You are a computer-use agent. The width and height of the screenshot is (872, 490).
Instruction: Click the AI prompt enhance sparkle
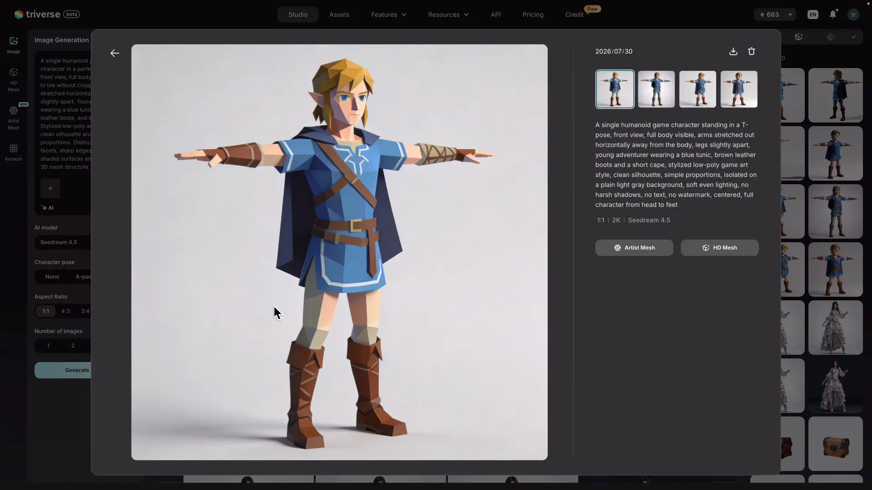tap(48, 208)
